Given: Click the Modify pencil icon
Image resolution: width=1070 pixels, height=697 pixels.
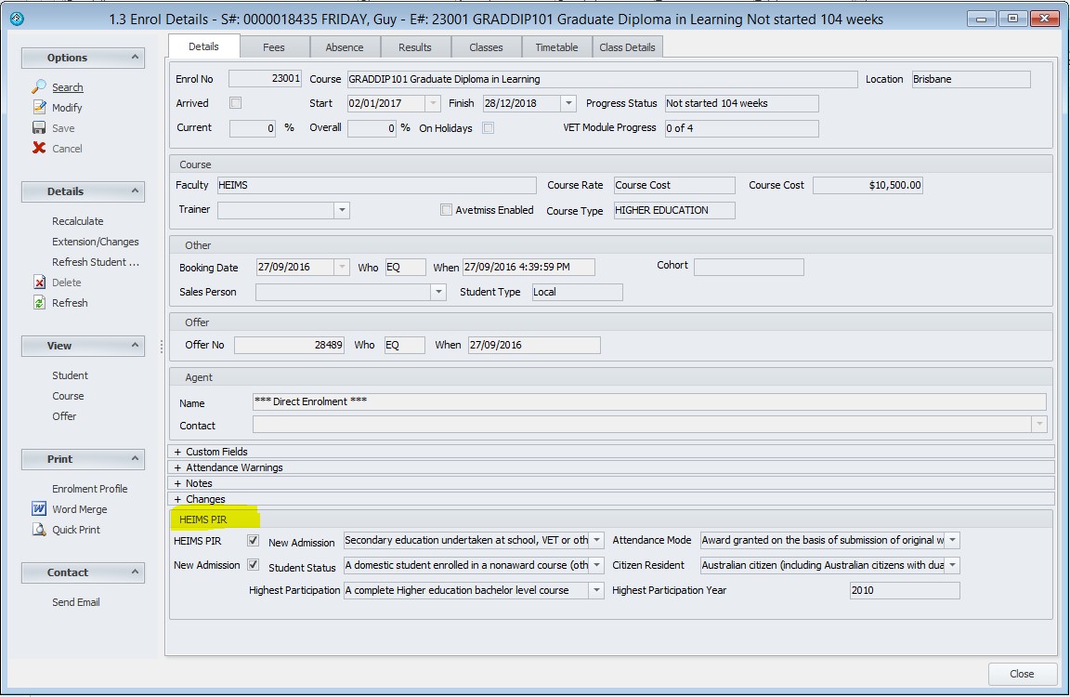Looking at the screenshot, I should click(39, 108).
